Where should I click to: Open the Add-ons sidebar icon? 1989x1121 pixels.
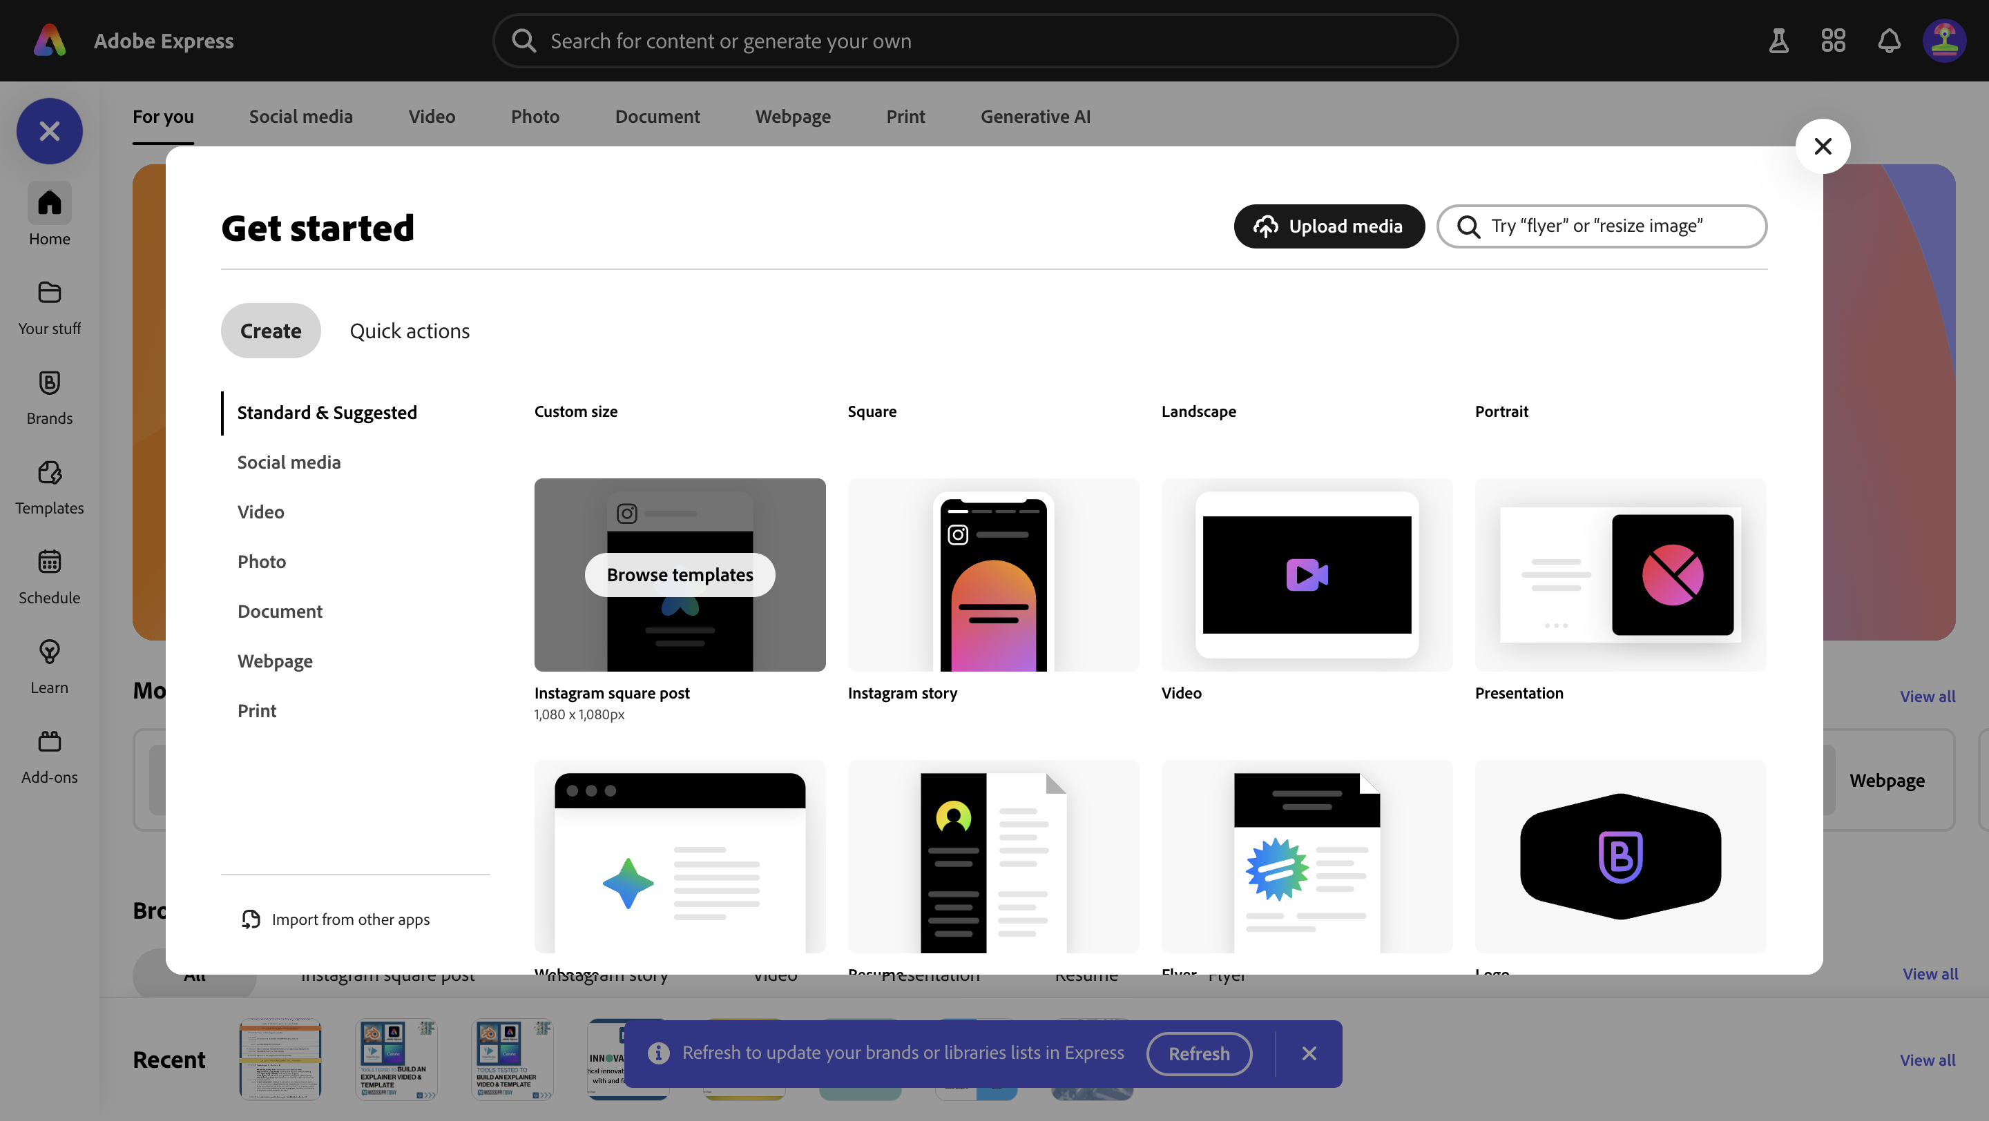[x=50, y=742]
